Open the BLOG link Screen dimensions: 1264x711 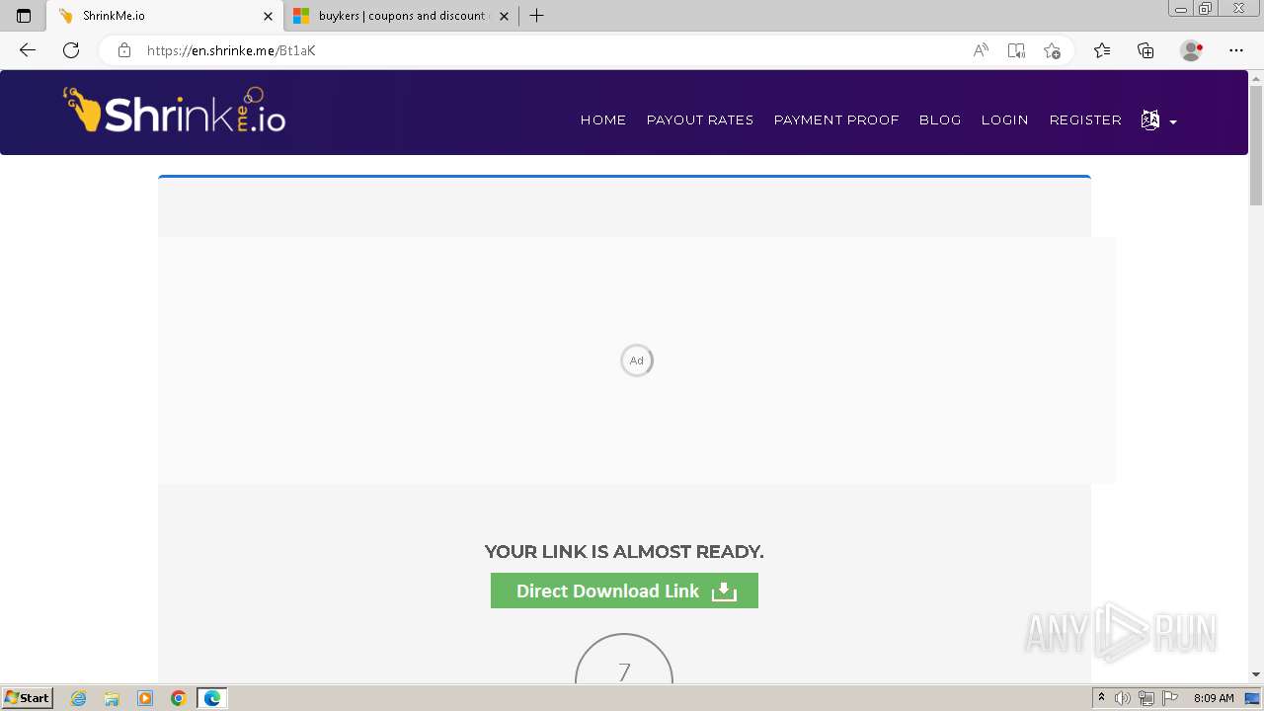tap(940, 119)
